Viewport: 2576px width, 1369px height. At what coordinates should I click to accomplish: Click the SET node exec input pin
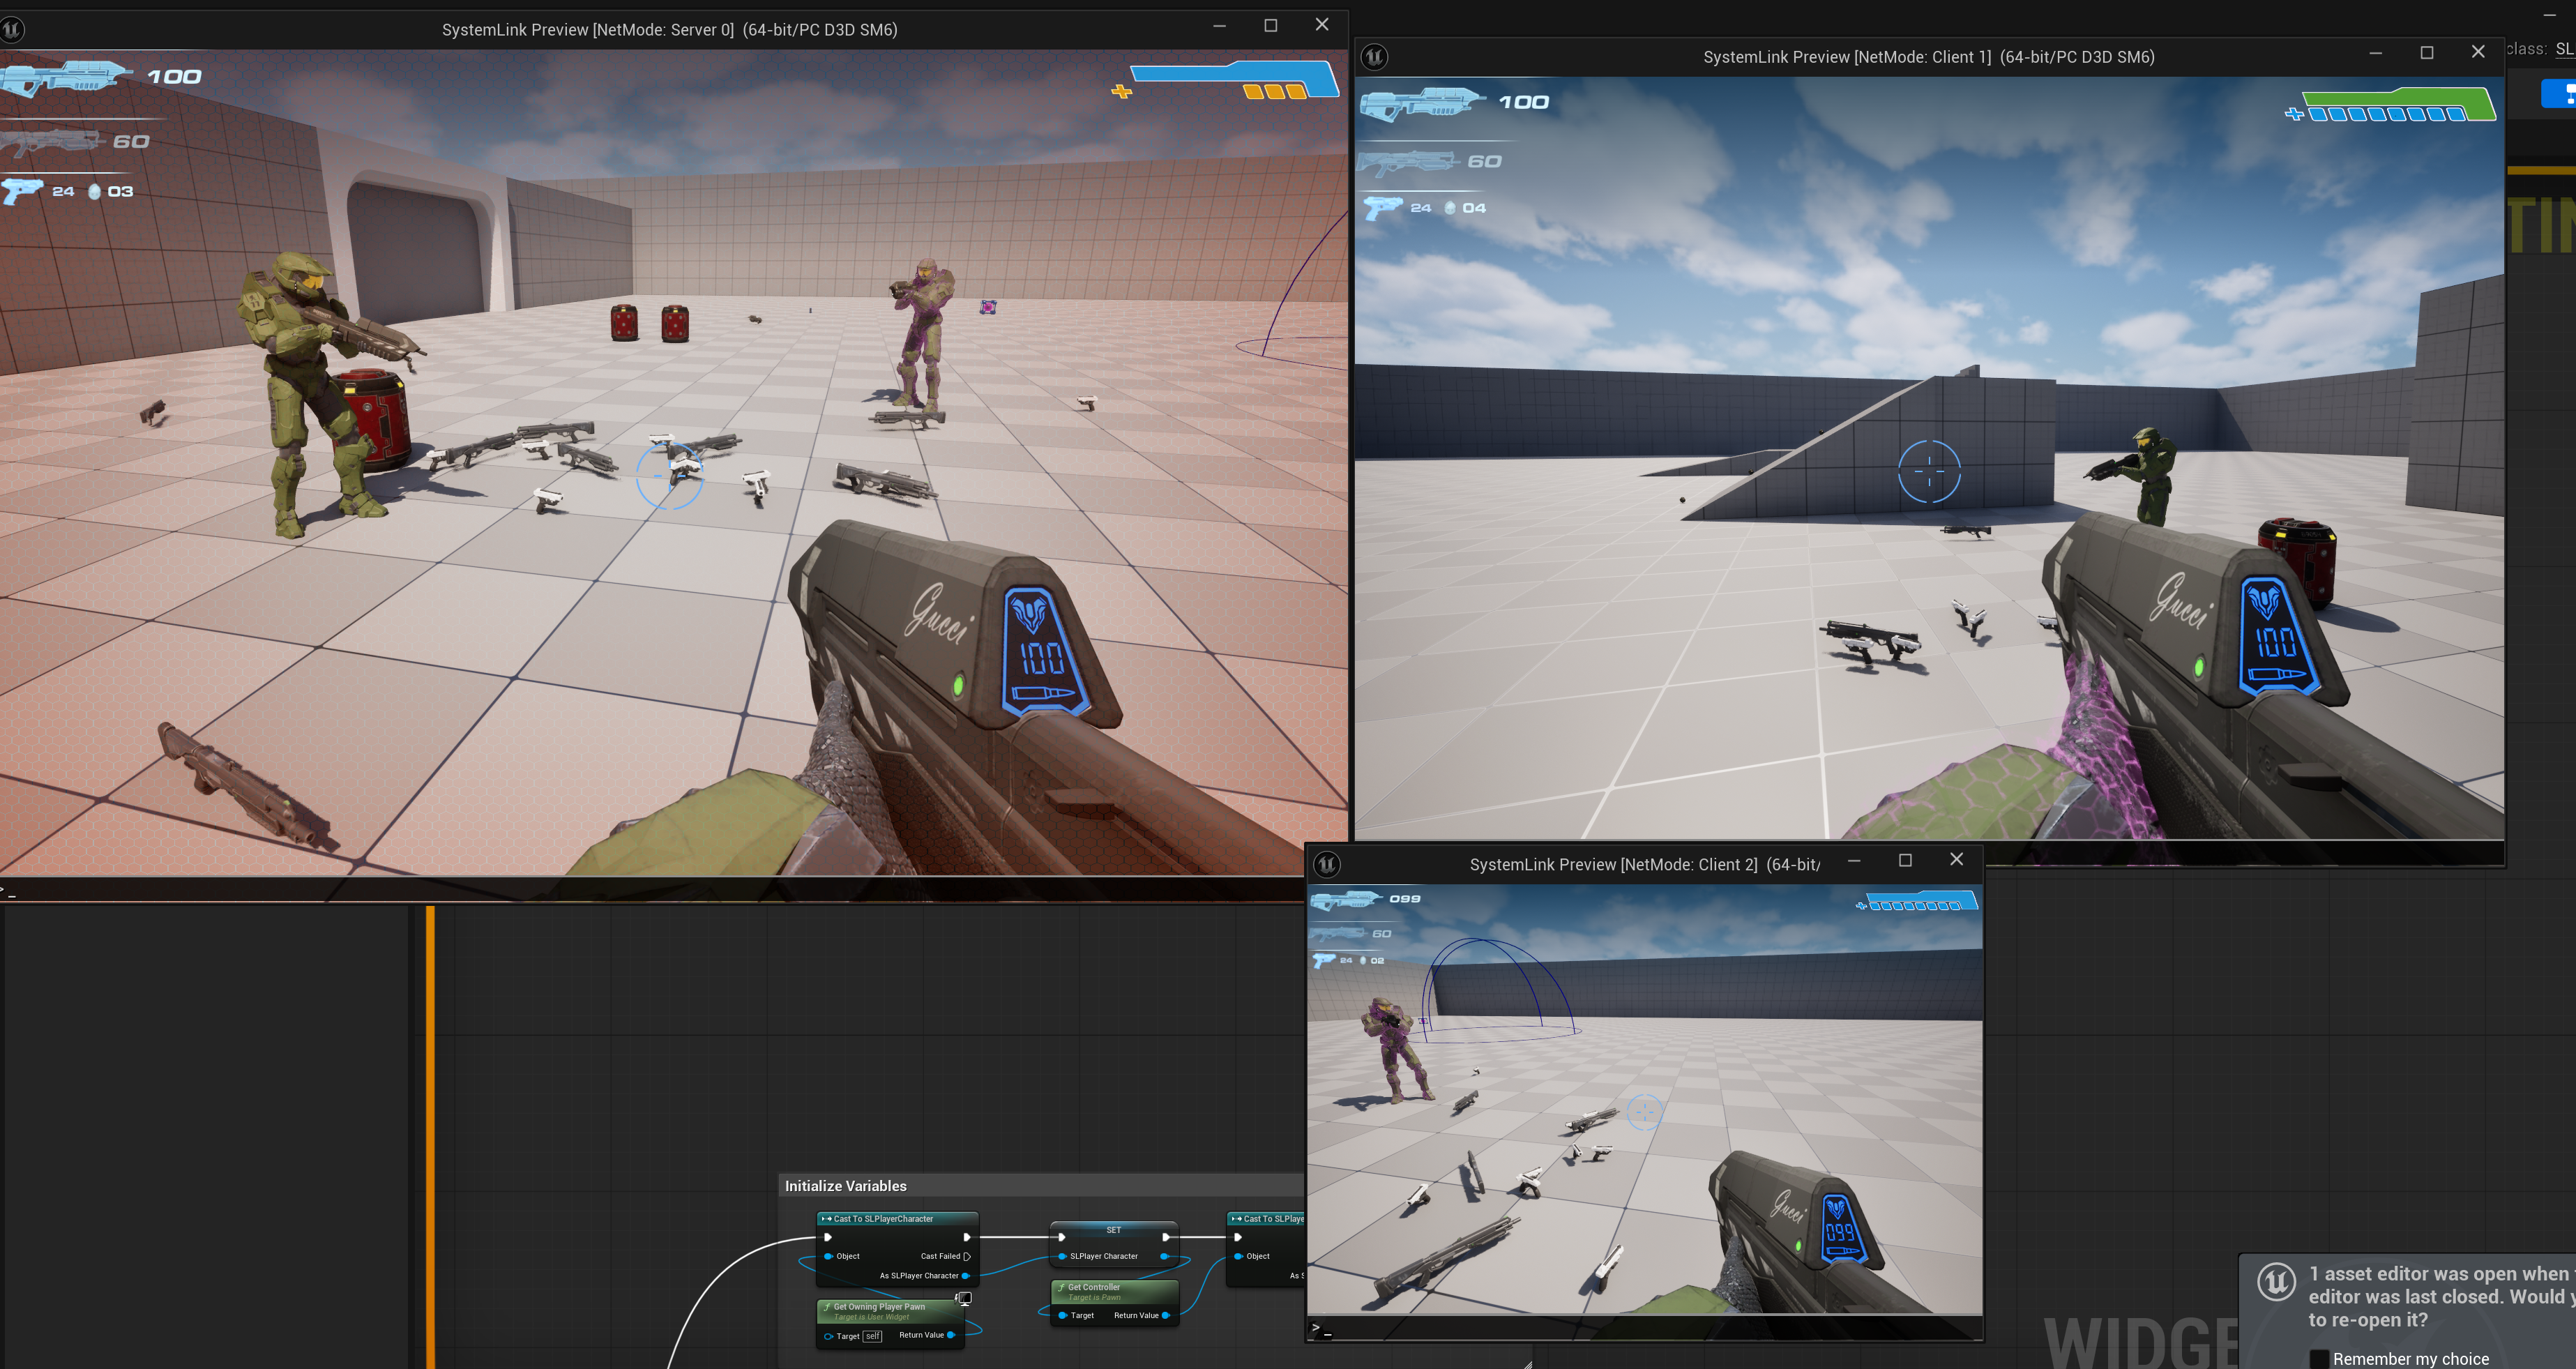1062,1237
